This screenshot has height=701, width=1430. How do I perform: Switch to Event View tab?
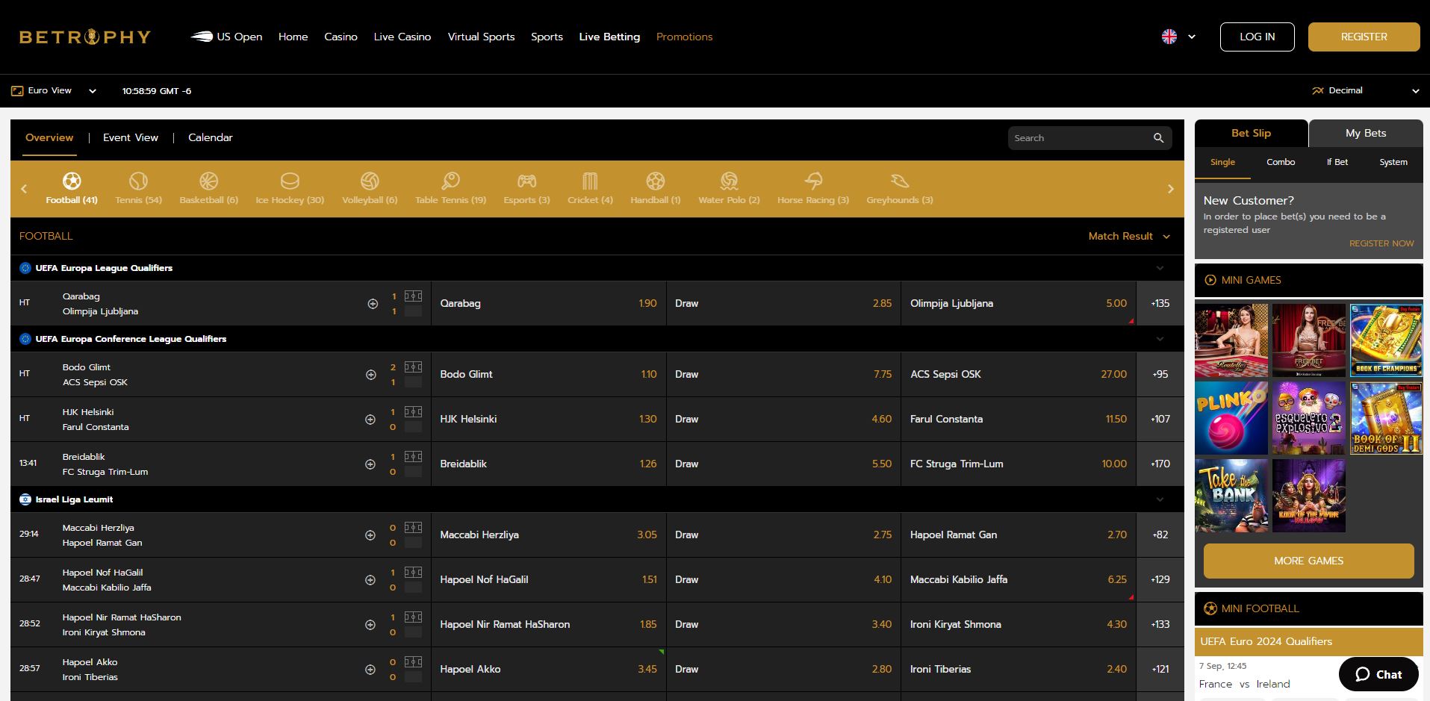[131, 137]
